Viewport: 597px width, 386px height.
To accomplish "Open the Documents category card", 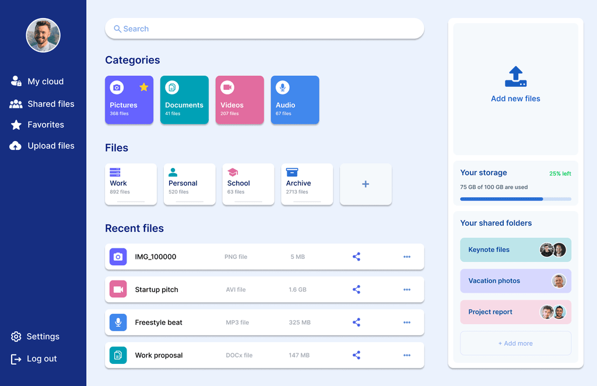I will [184, 100].
